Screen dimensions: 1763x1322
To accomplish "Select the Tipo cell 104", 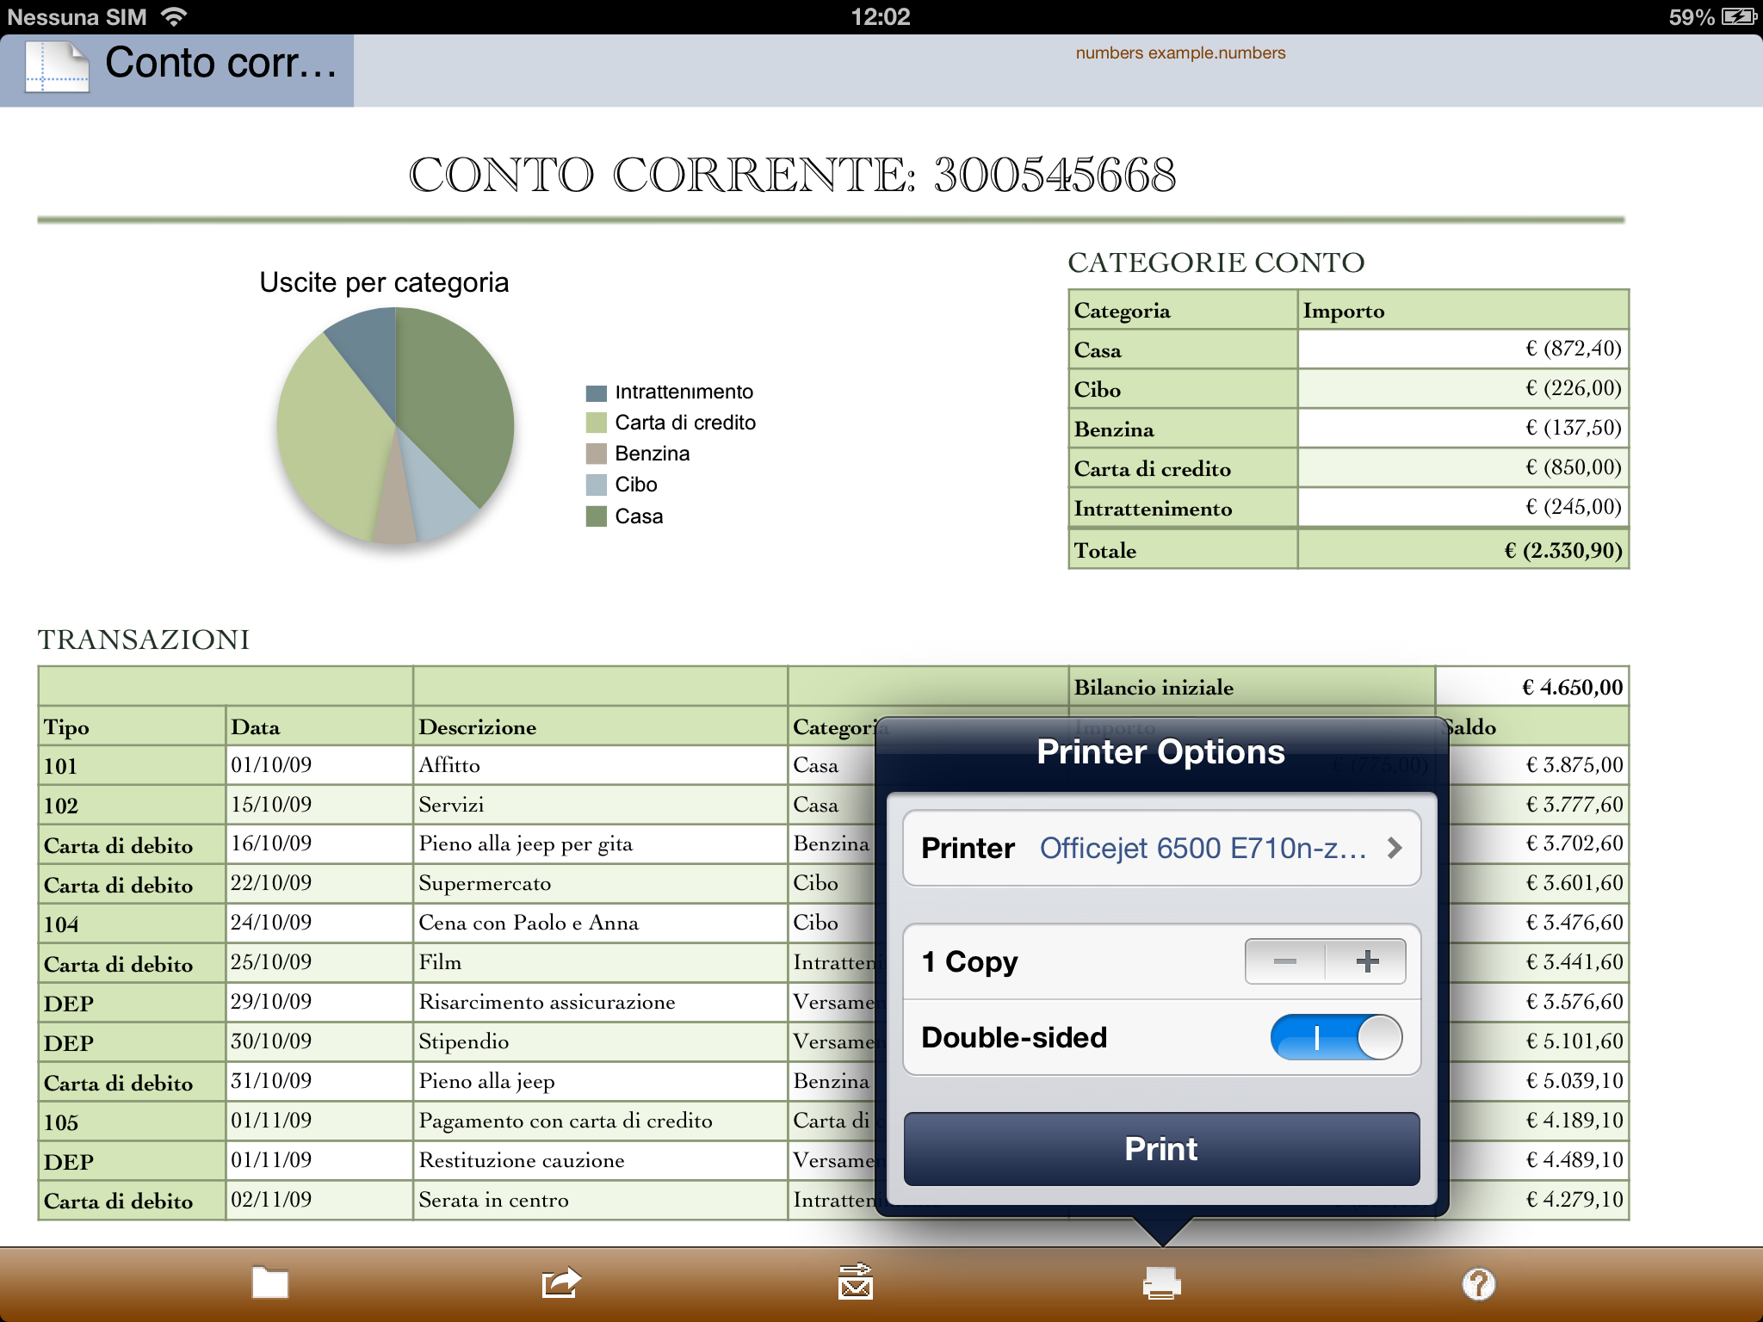I will point(132,924).
